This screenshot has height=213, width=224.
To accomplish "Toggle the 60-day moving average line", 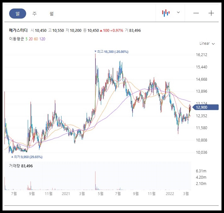I will [x=36, y=39].
